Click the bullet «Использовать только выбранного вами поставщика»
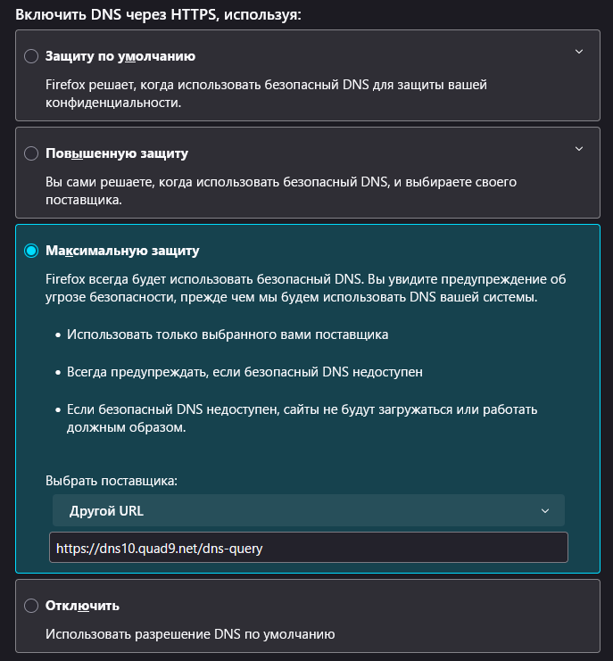This screenshot has height=661, width=613. coord(228,335)
